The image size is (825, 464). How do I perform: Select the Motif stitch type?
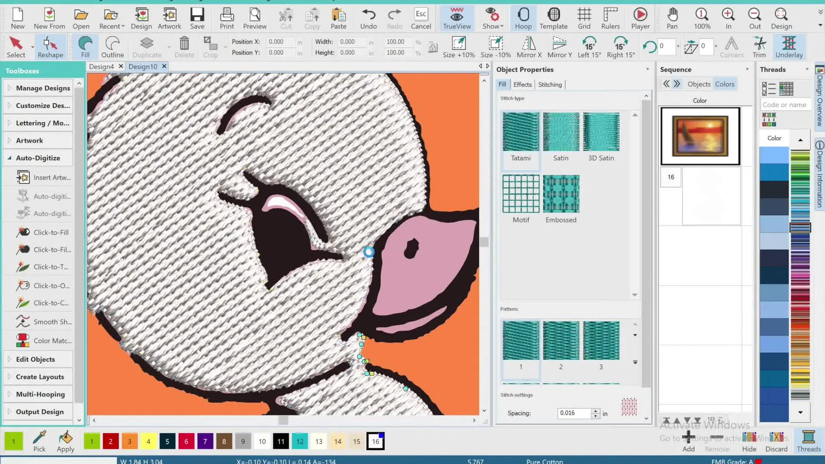click(520, 199)
